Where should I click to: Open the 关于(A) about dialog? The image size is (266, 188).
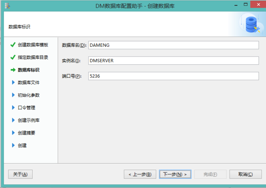(20, 174)
